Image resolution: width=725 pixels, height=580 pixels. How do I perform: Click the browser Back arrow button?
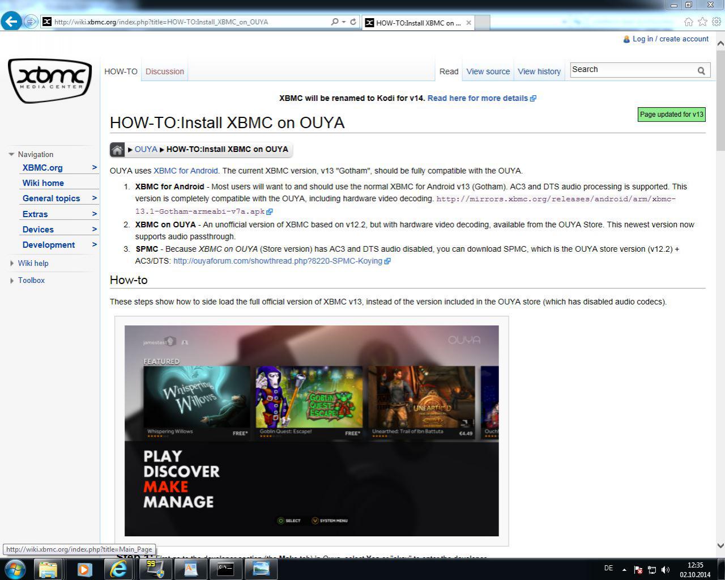(x=11, y=22)
